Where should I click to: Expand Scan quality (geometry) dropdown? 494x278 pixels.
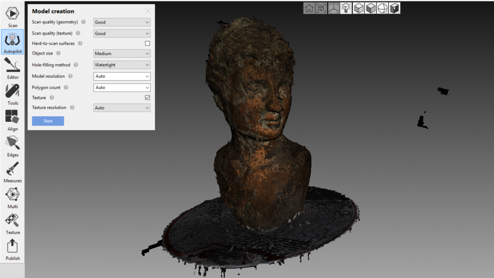tap(122, 22)
